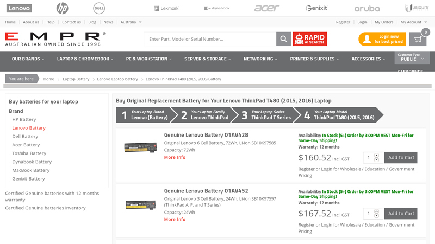435x244 pixels.
Task: Open About us page
Action: [31, 22]
